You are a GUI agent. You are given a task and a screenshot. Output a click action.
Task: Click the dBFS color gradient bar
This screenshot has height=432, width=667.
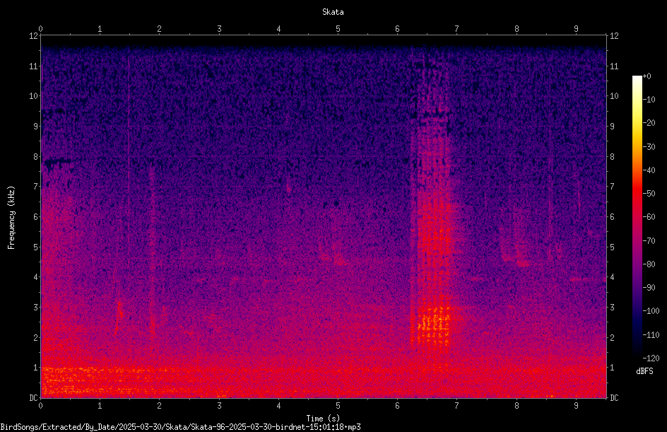coord(637,217)
